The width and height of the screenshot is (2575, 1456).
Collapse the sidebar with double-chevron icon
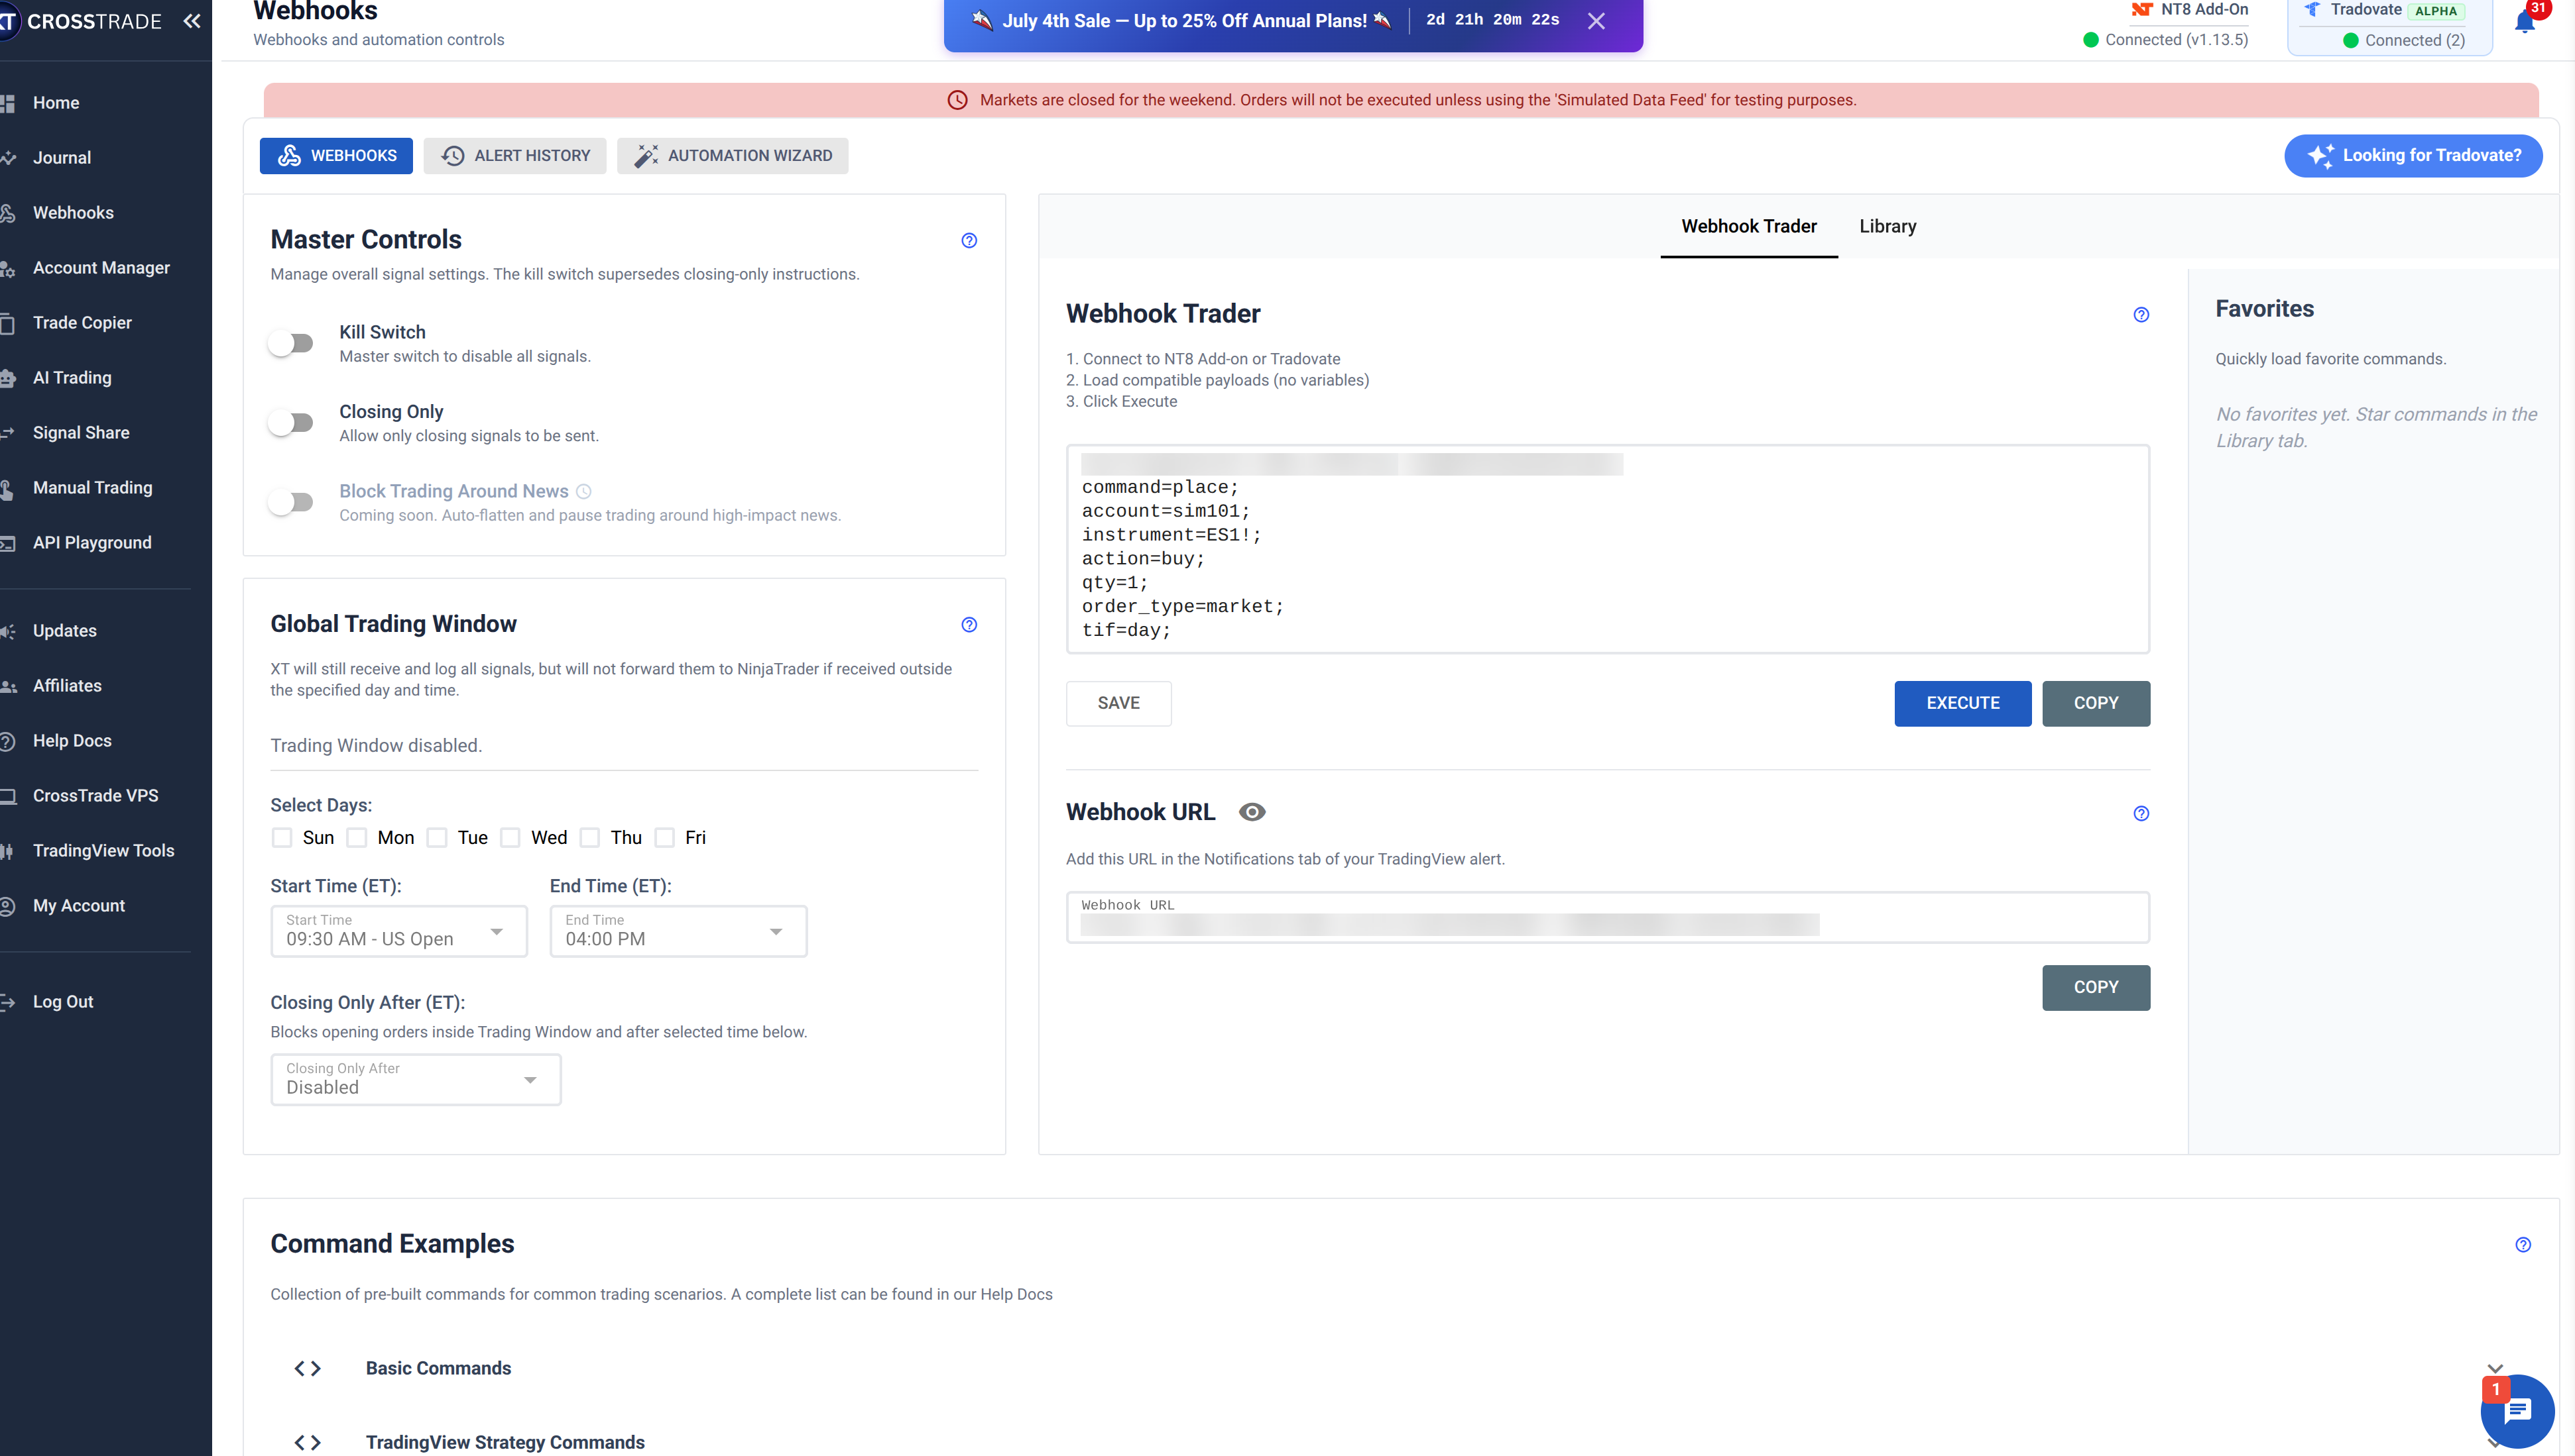coord(192,21)
